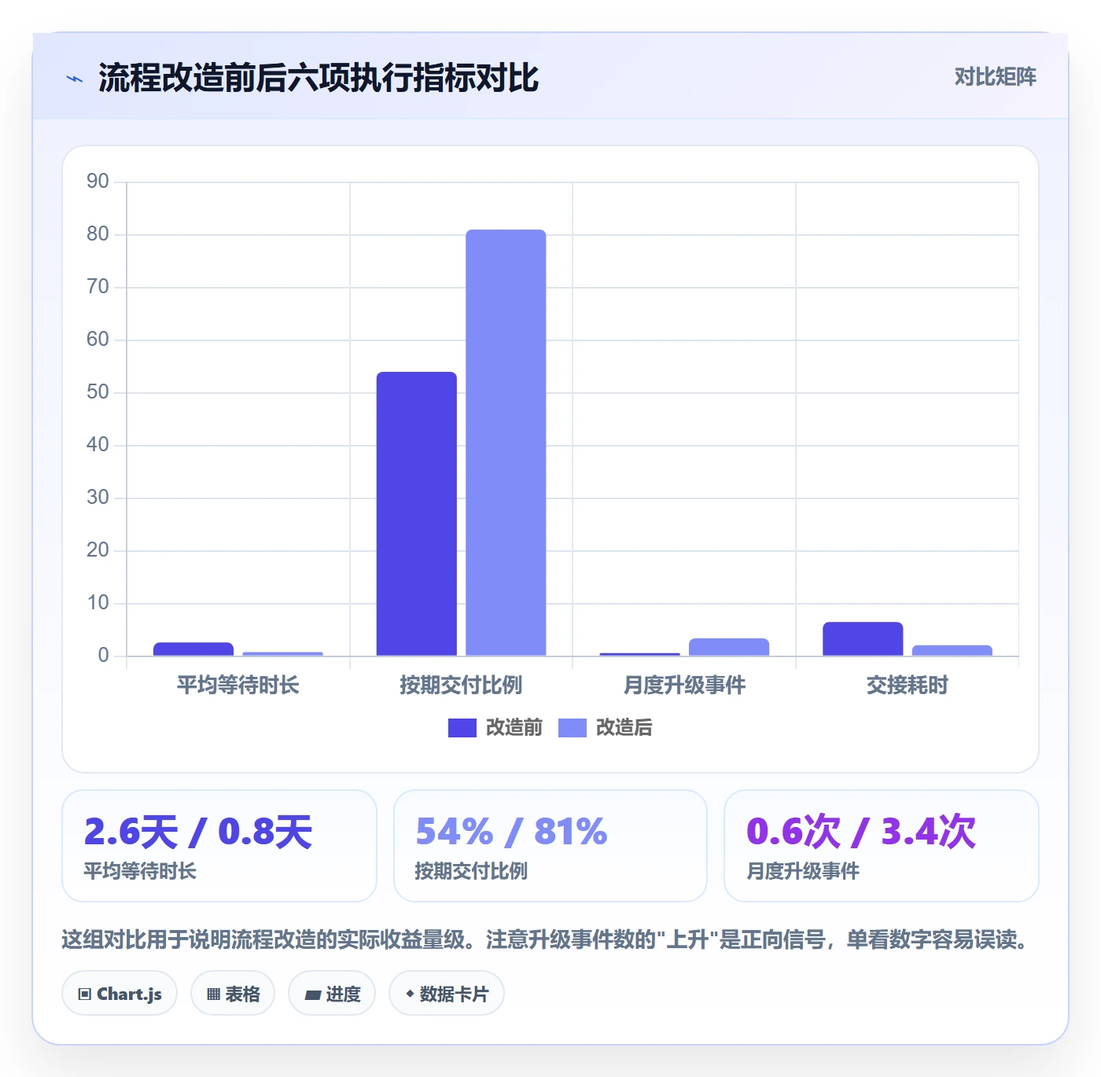Image resolution: width=1101 pixels, height=1077 pixels.
Task: Click the 按期交付比例 data card caption
Action: click(x=471, y=871)
